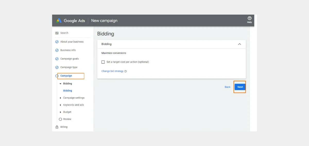Enable Set a target cost per action checkbox
The height and width of the screenshot is (146, 309).
click(103, 62)
